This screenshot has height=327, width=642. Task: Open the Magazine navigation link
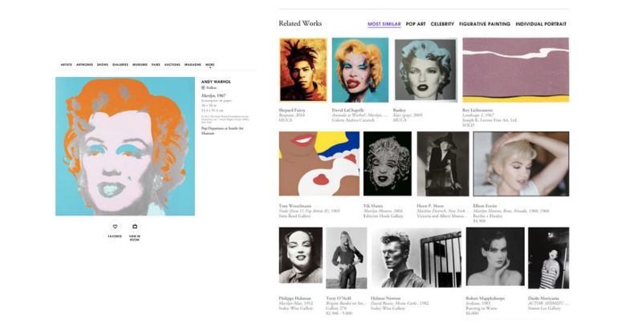(x=193, y=64)
